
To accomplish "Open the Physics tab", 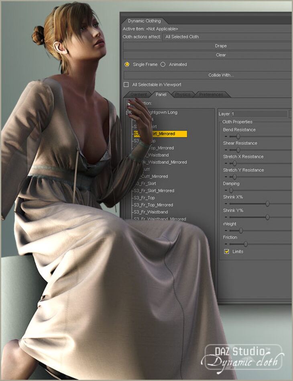I will tap(183, 95).
